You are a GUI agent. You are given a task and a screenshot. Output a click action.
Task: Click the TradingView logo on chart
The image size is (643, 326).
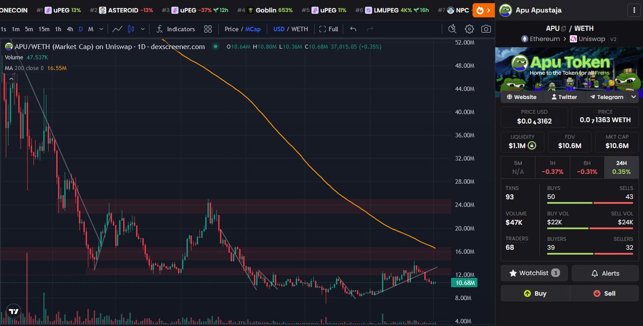click(x=13, y=312)
